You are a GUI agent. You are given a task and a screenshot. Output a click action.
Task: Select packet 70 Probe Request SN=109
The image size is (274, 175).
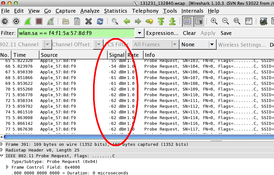137,89
